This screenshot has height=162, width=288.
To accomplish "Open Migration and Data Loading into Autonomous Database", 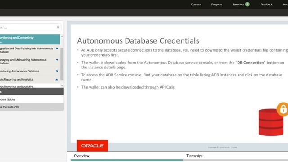I will click(x=27, y=50).
